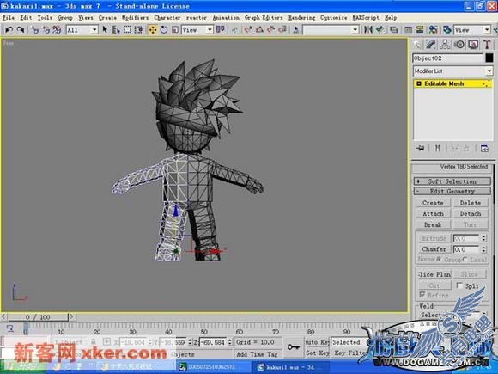Click the Slice Plane button
Viewport: 498px width, 374px height.
point(434,274)
